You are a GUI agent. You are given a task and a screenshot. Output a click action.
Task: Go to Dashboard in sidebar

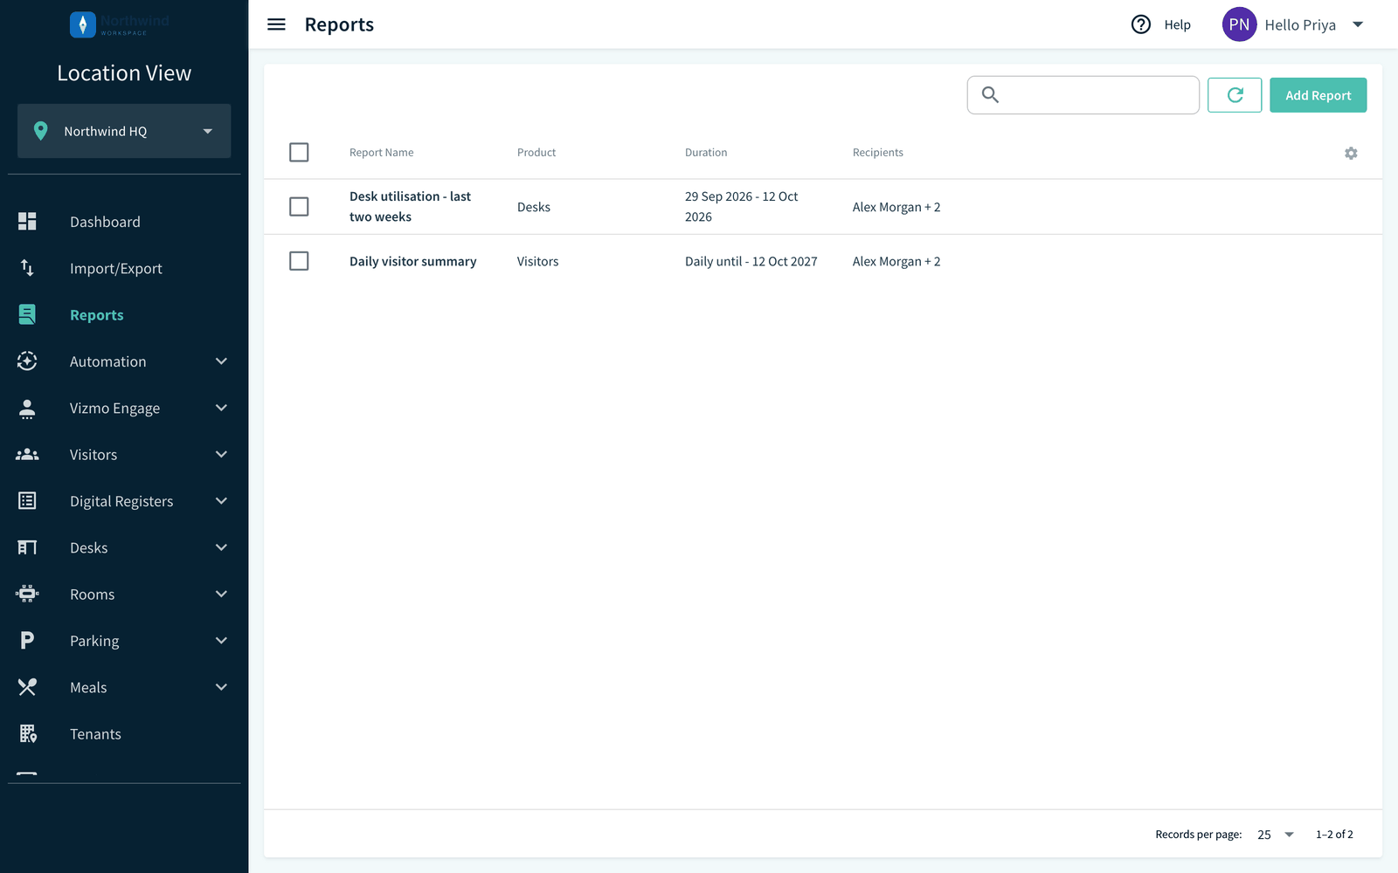[105, 222]
